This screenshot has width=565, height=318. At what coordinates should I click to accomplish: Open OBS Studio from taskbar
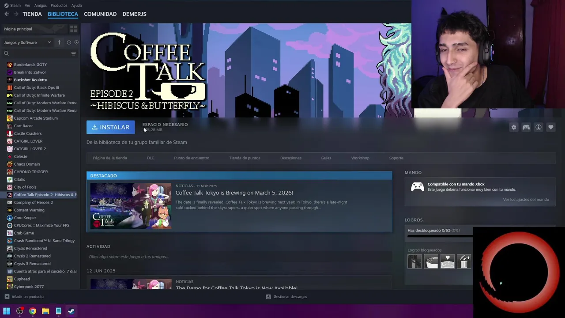pyautogui.click(x=19, y=311)
